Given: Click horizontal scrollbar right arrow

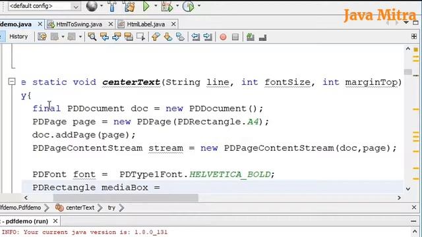Looking at the screenshot, I should [399, 197].
